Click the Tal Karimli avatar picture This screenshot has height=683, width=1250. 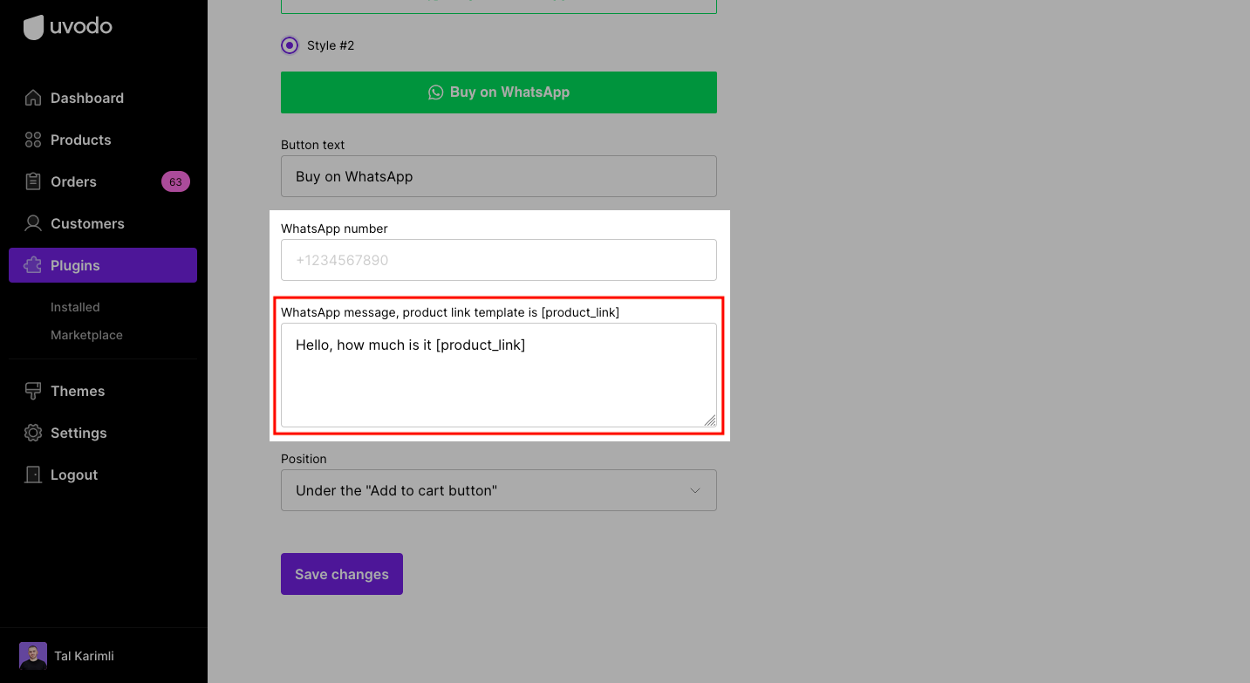(x=33, y=656)
